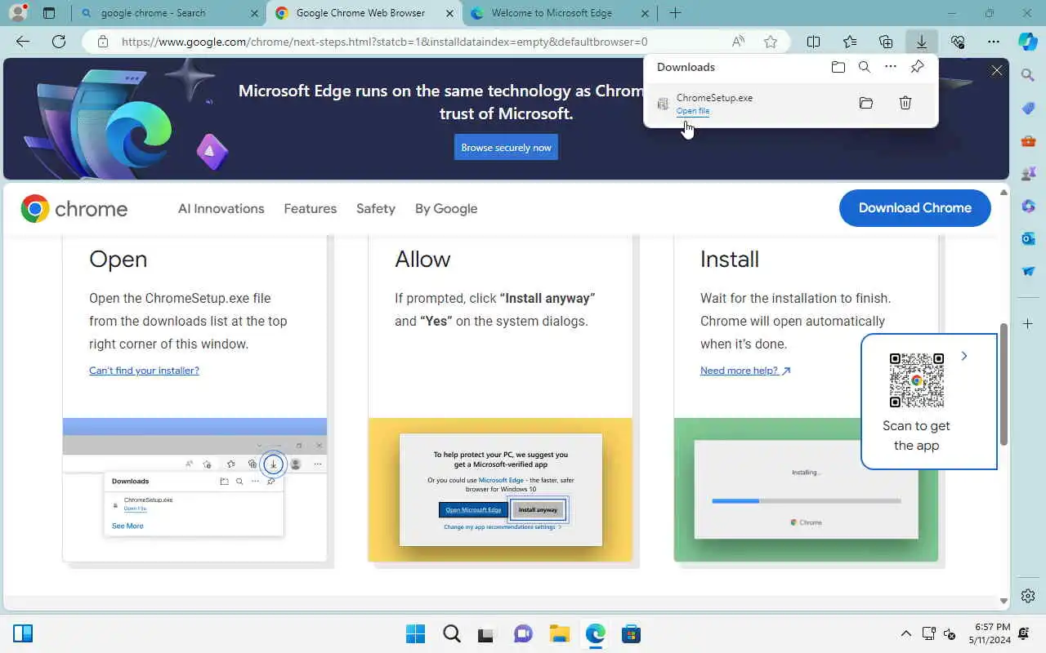Click the address bar URL
This screenshot has width=1046, height=653.
pos(384,42)
